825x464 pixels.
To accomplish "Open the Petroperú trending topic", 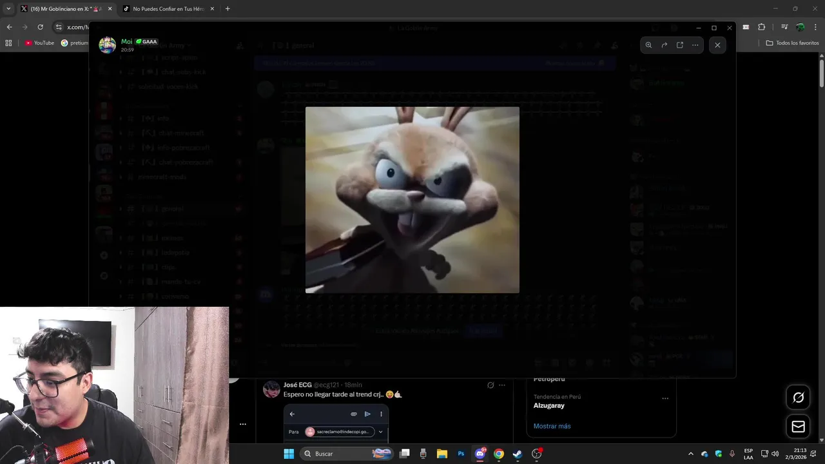I will pos(549,379).
